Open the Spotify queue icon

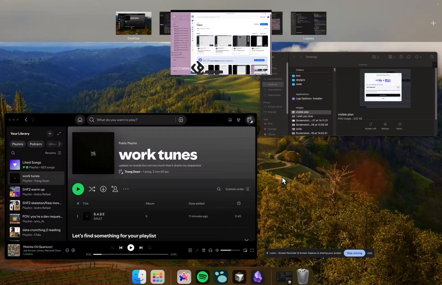point(204,250)
